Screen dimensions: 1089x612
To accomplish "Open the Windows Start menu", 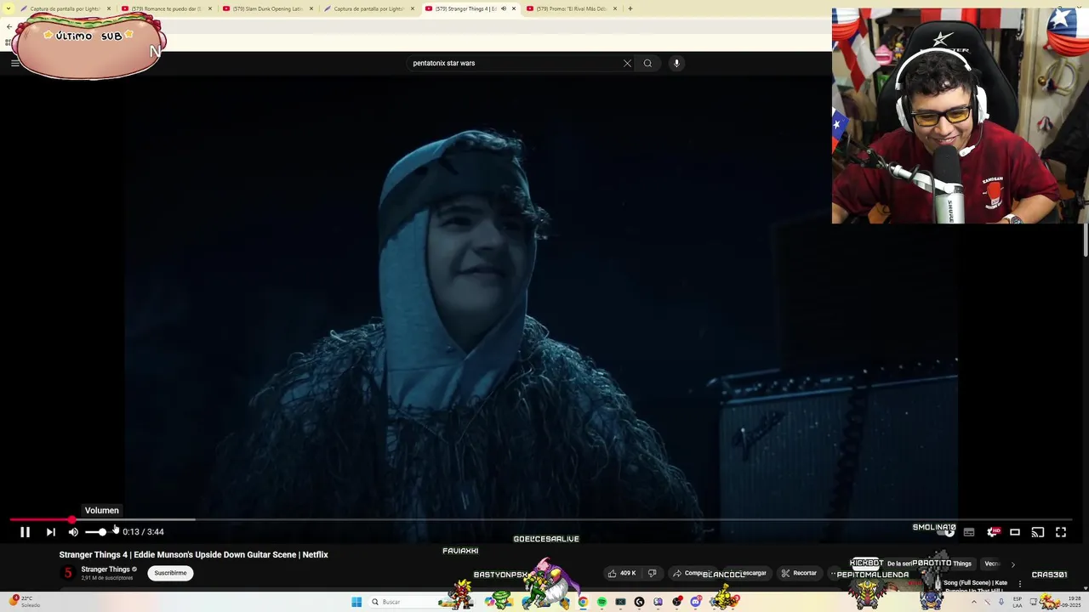I will 356,602.
